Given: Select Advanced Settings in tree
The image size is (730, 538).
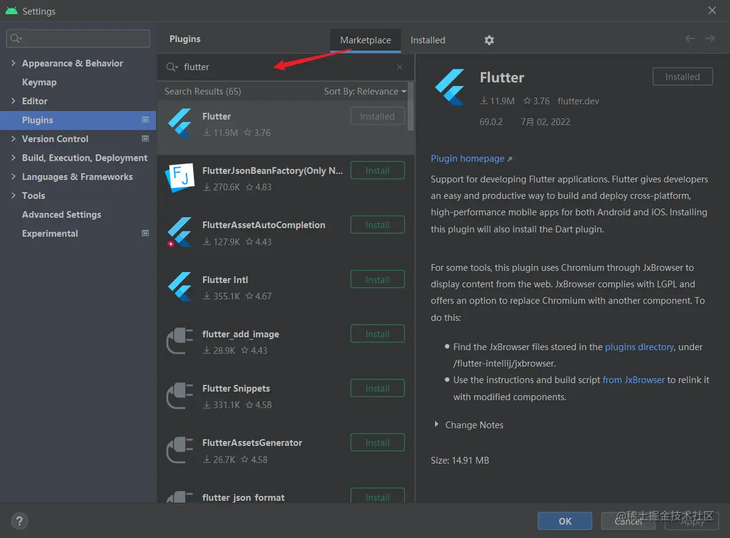Looking at the screenshot, I should coord(62,215).
